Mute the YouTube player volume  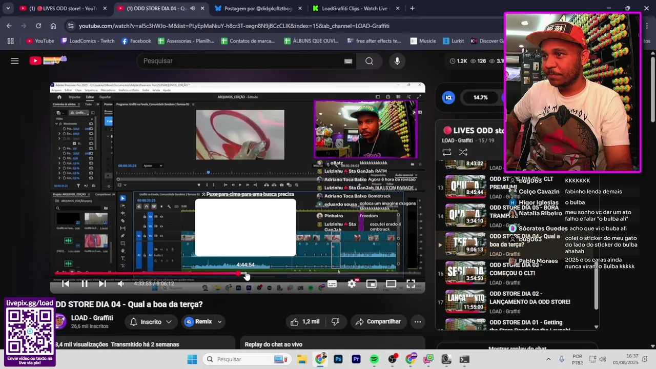coord(120,283)
